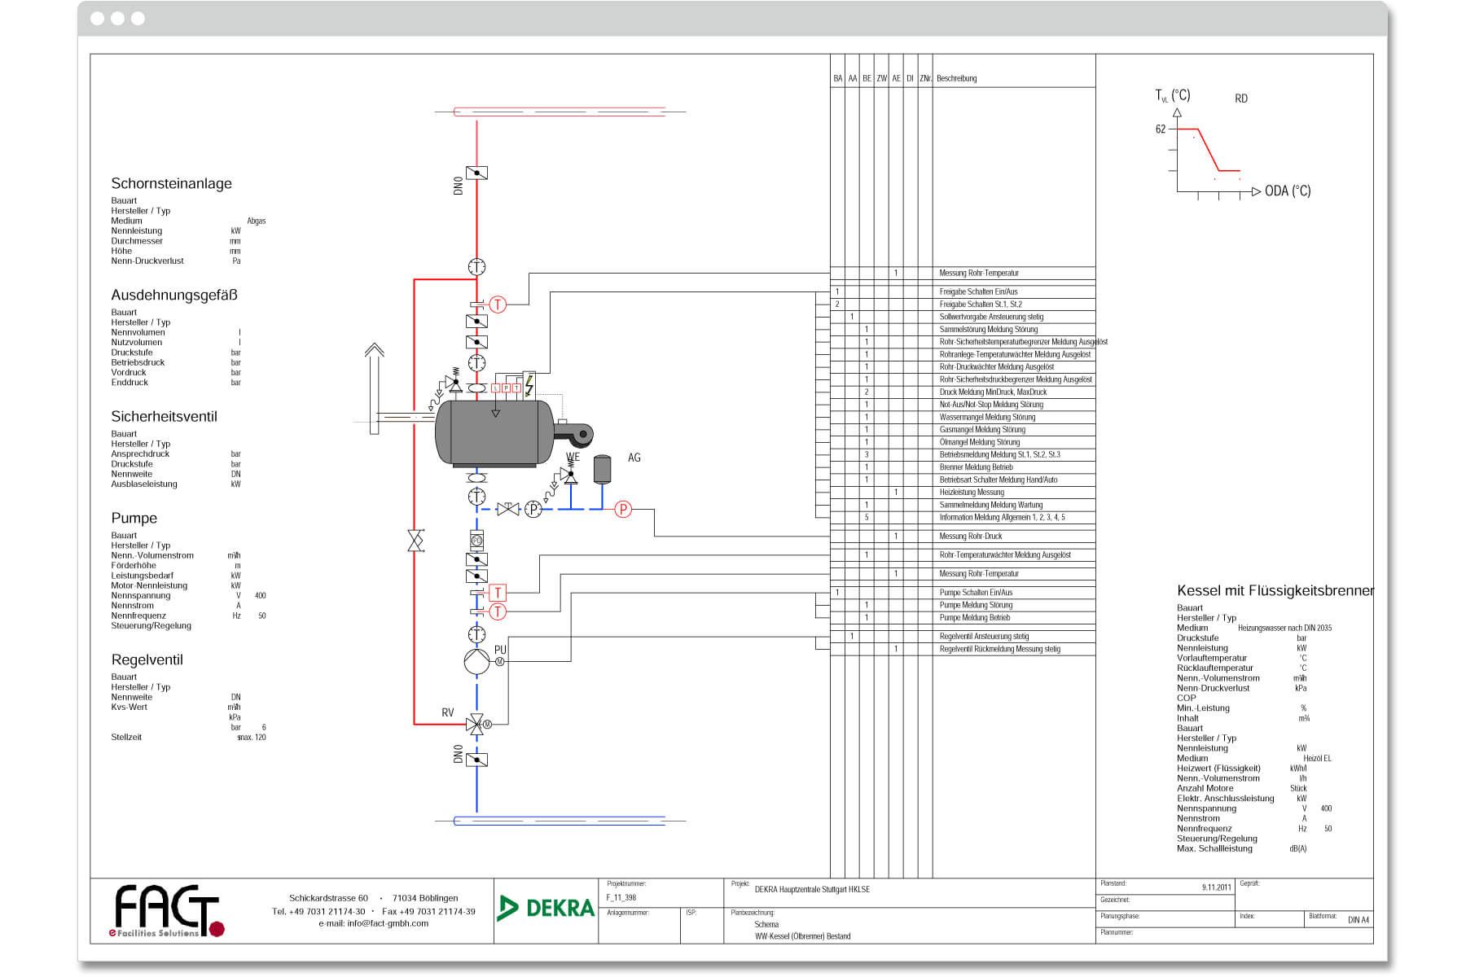Click the gray boiler tank symbol
Image resolution: width=1466 pixels, height=977 pixels.
(x=494, y=433)
